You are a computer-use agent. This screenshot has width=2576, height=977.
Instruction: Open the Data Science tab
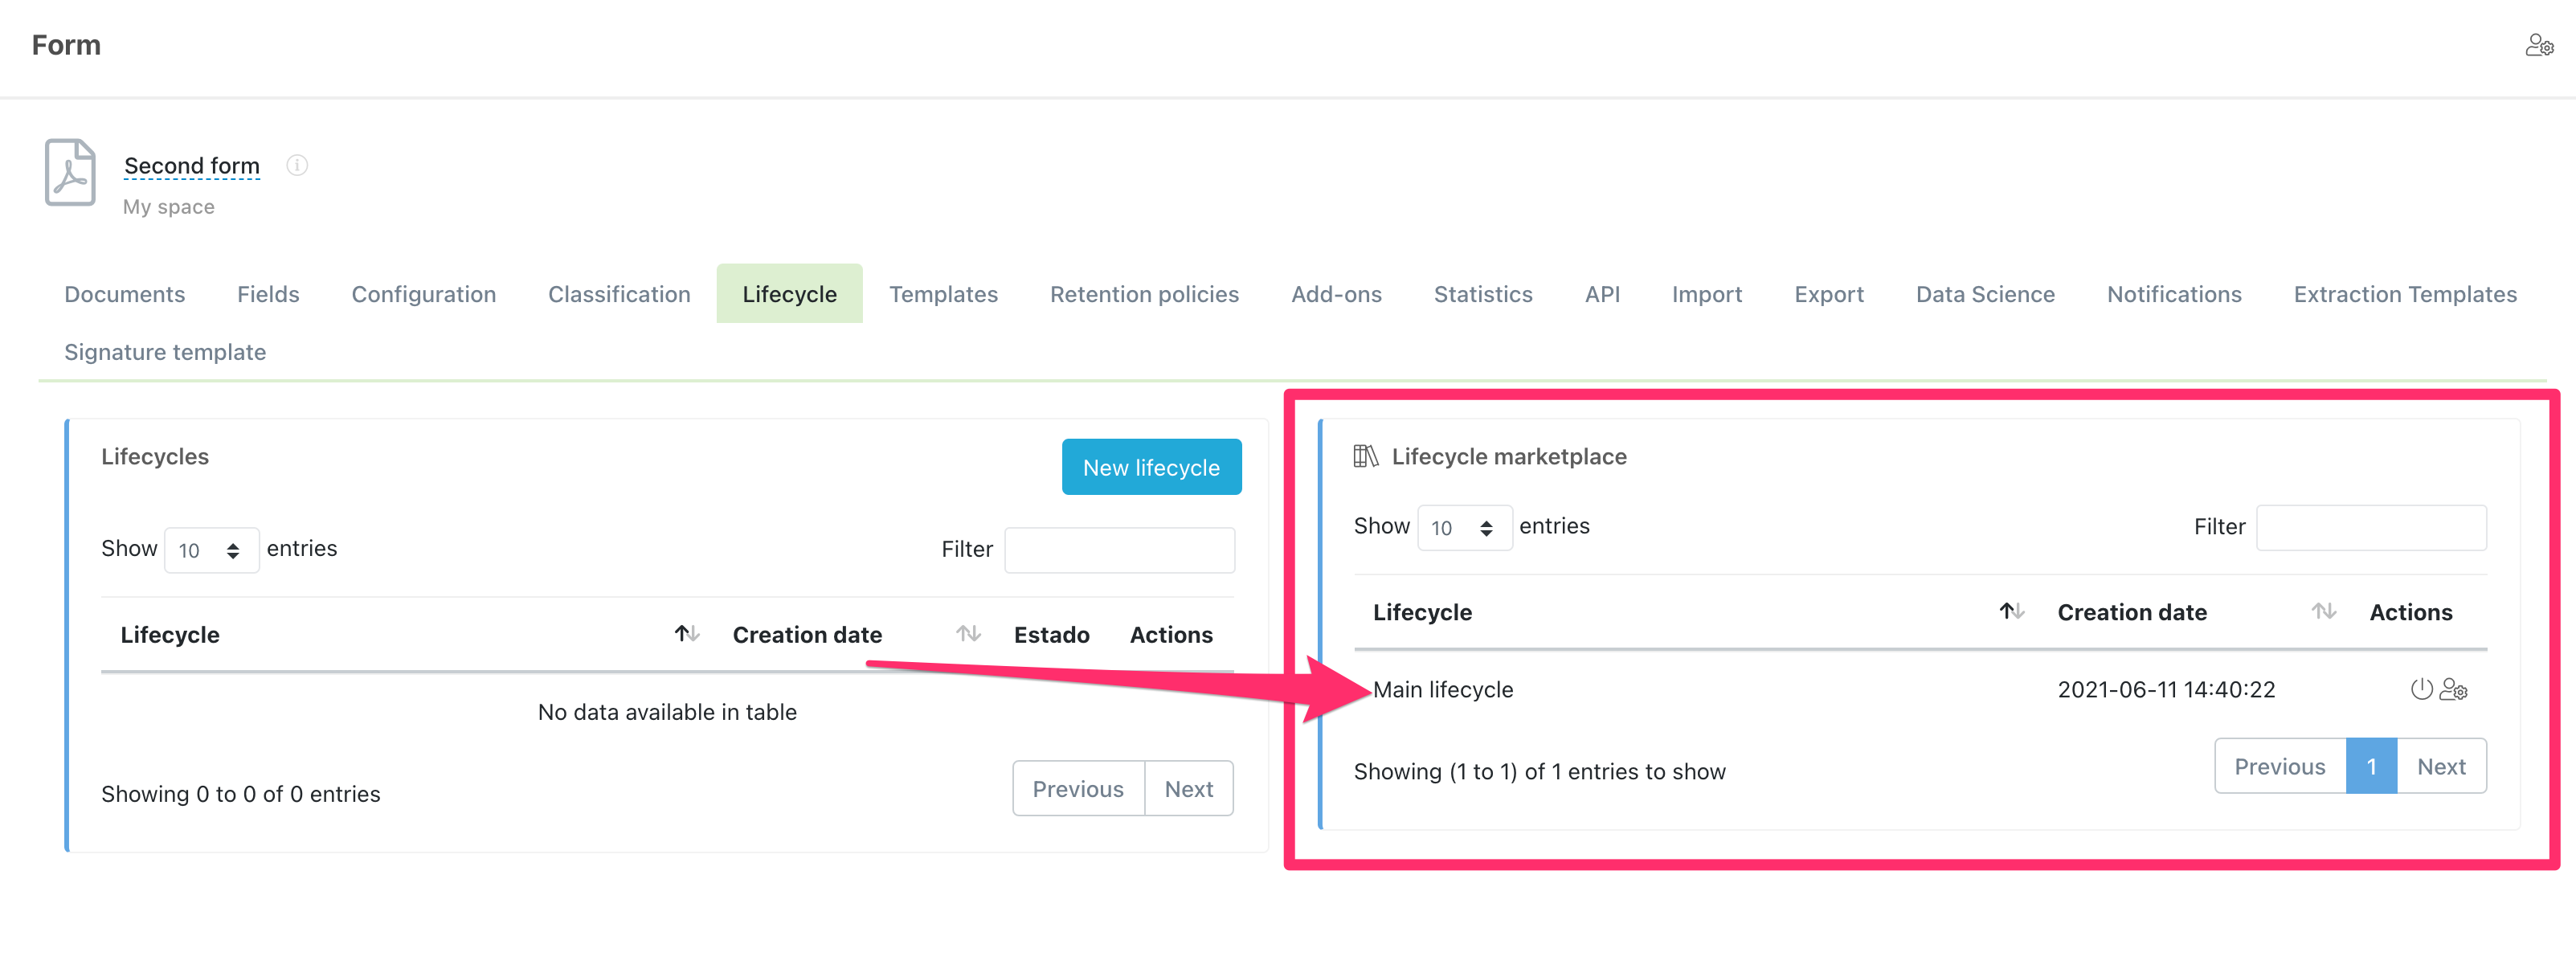[1985, 294]
